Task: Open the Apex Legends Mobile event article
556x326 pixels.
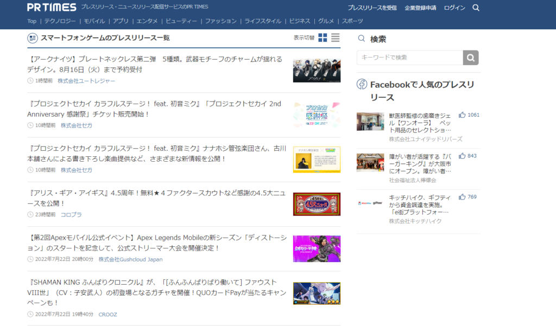Action: click(157, 242)
